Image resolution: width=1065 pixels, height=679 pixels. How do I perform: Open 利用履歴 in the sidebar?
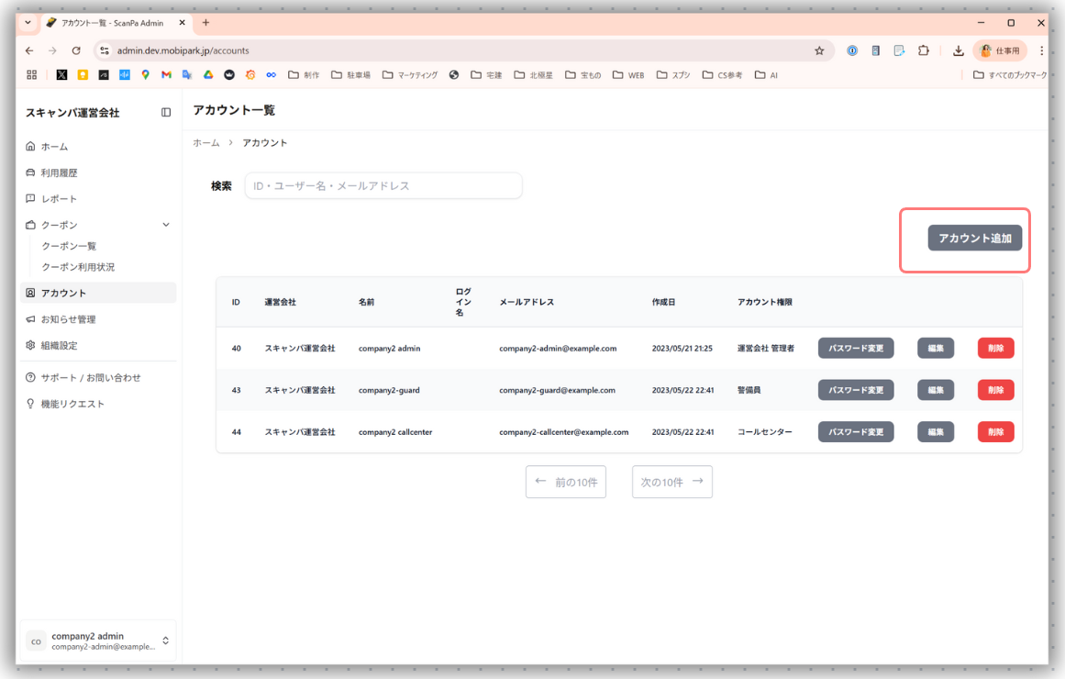click(59, 173)
